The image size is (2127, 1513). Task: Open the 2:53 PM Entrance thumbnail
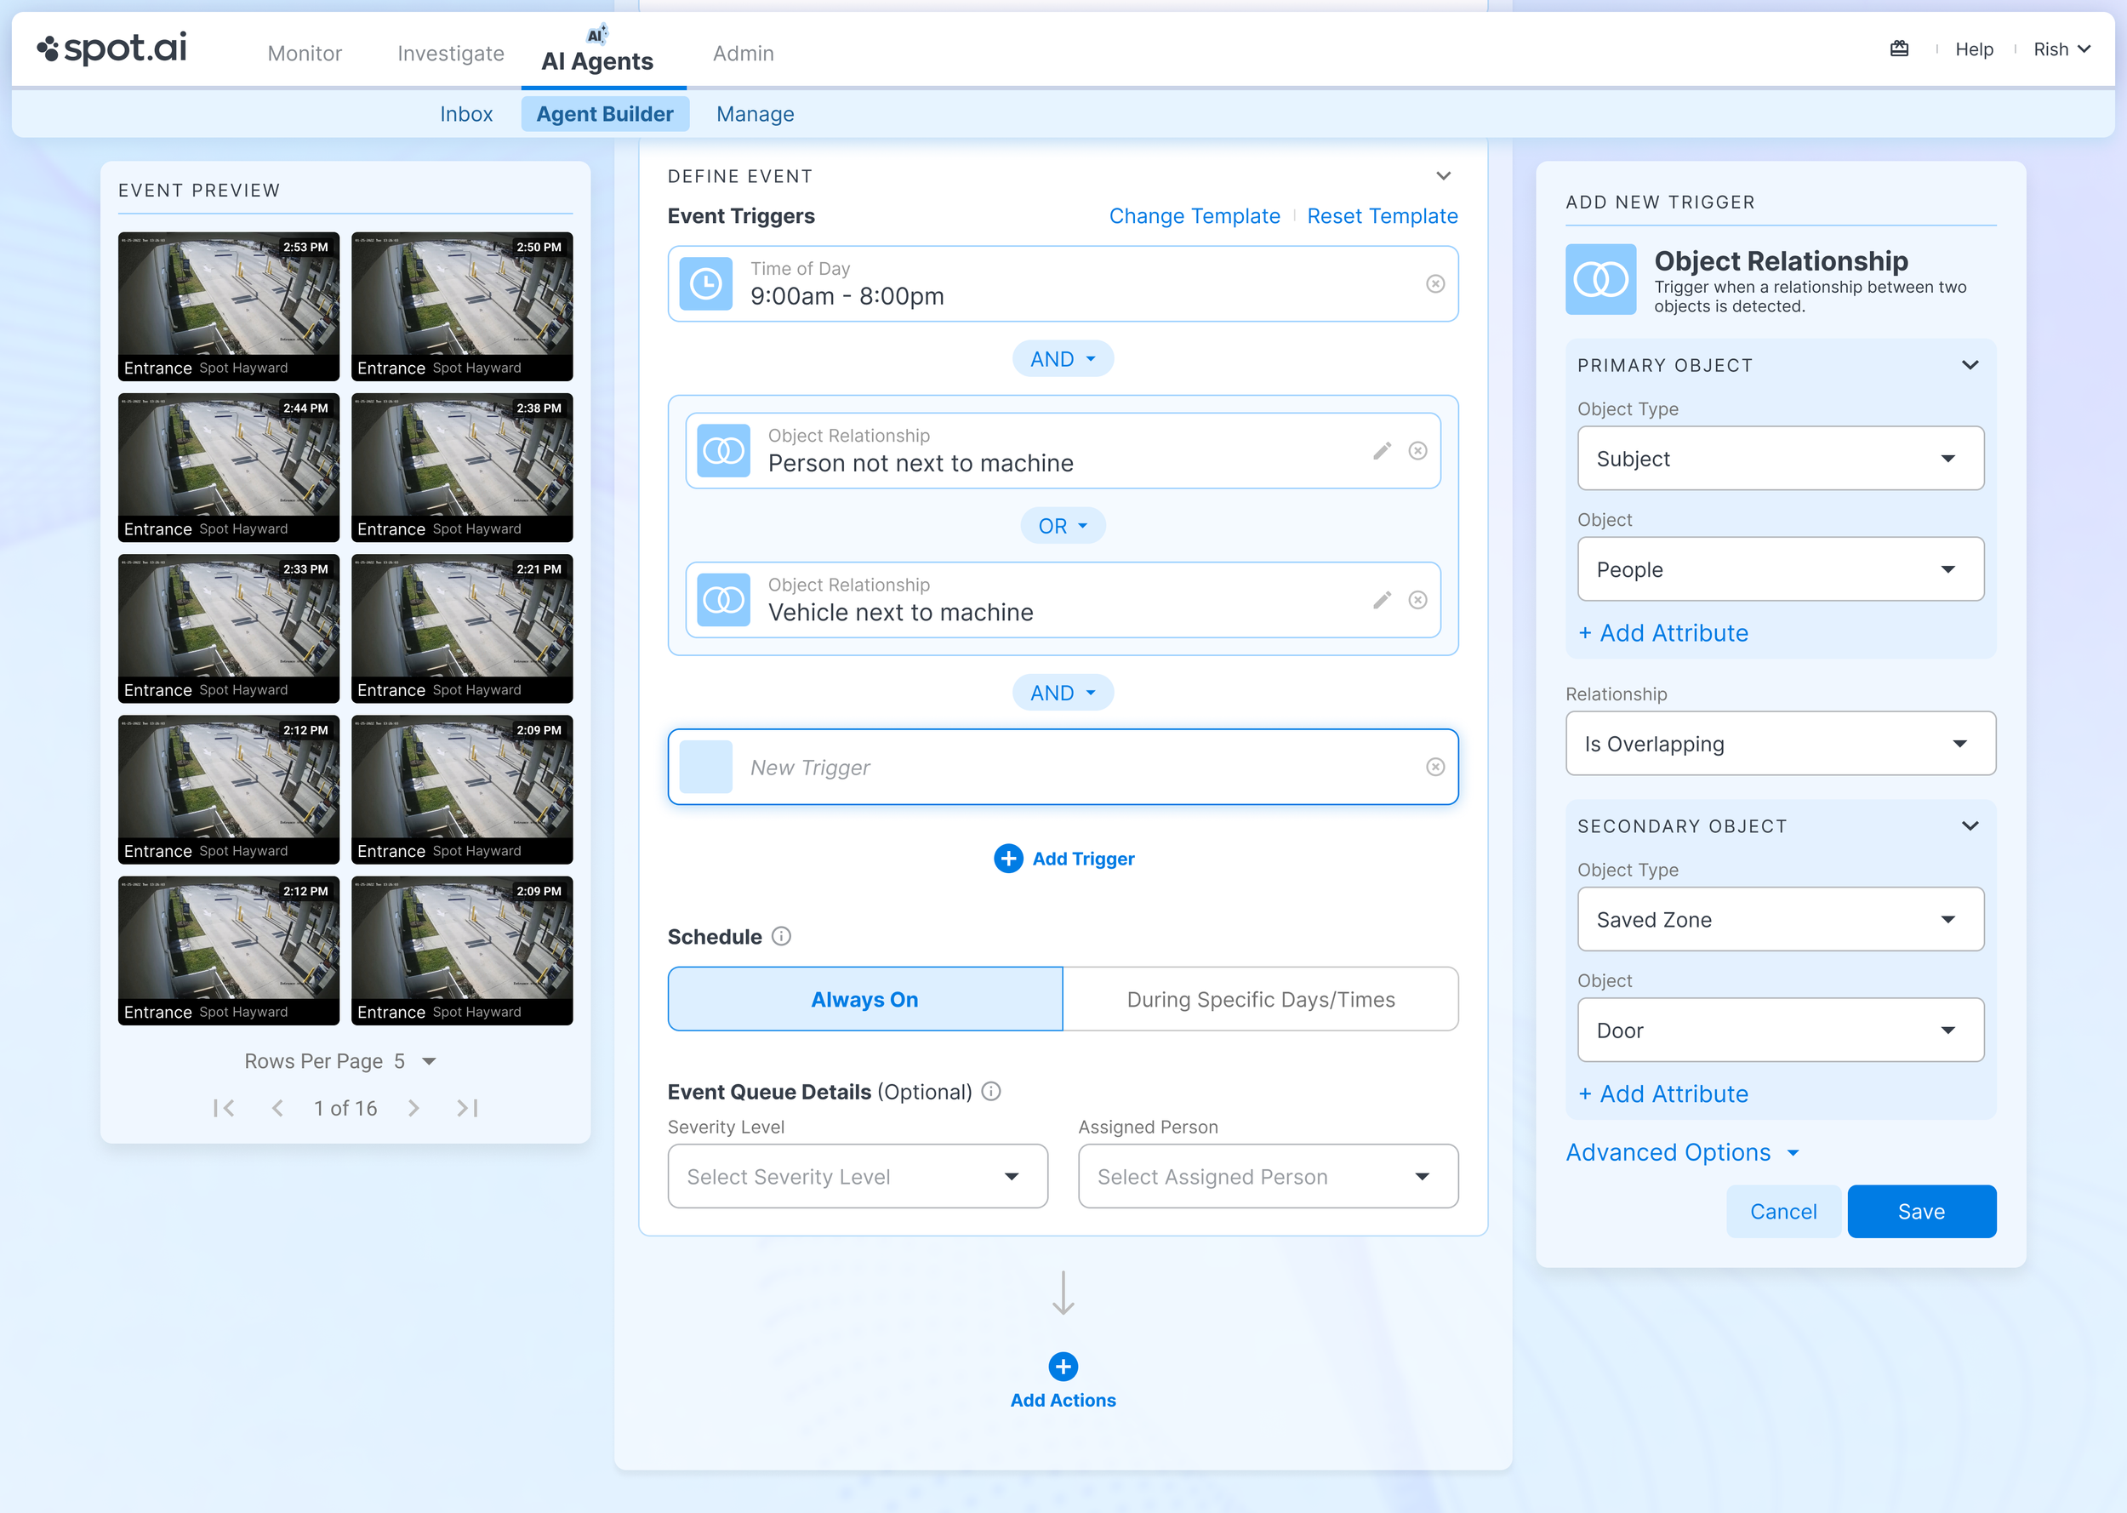click(x=228, y=305)
